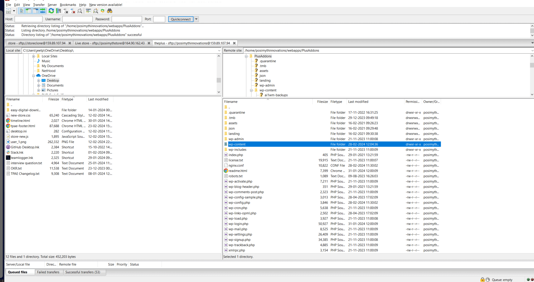Screen dimensions: 534x282
Task: Toggle the local directory tree view
Action: coord(28,11)
